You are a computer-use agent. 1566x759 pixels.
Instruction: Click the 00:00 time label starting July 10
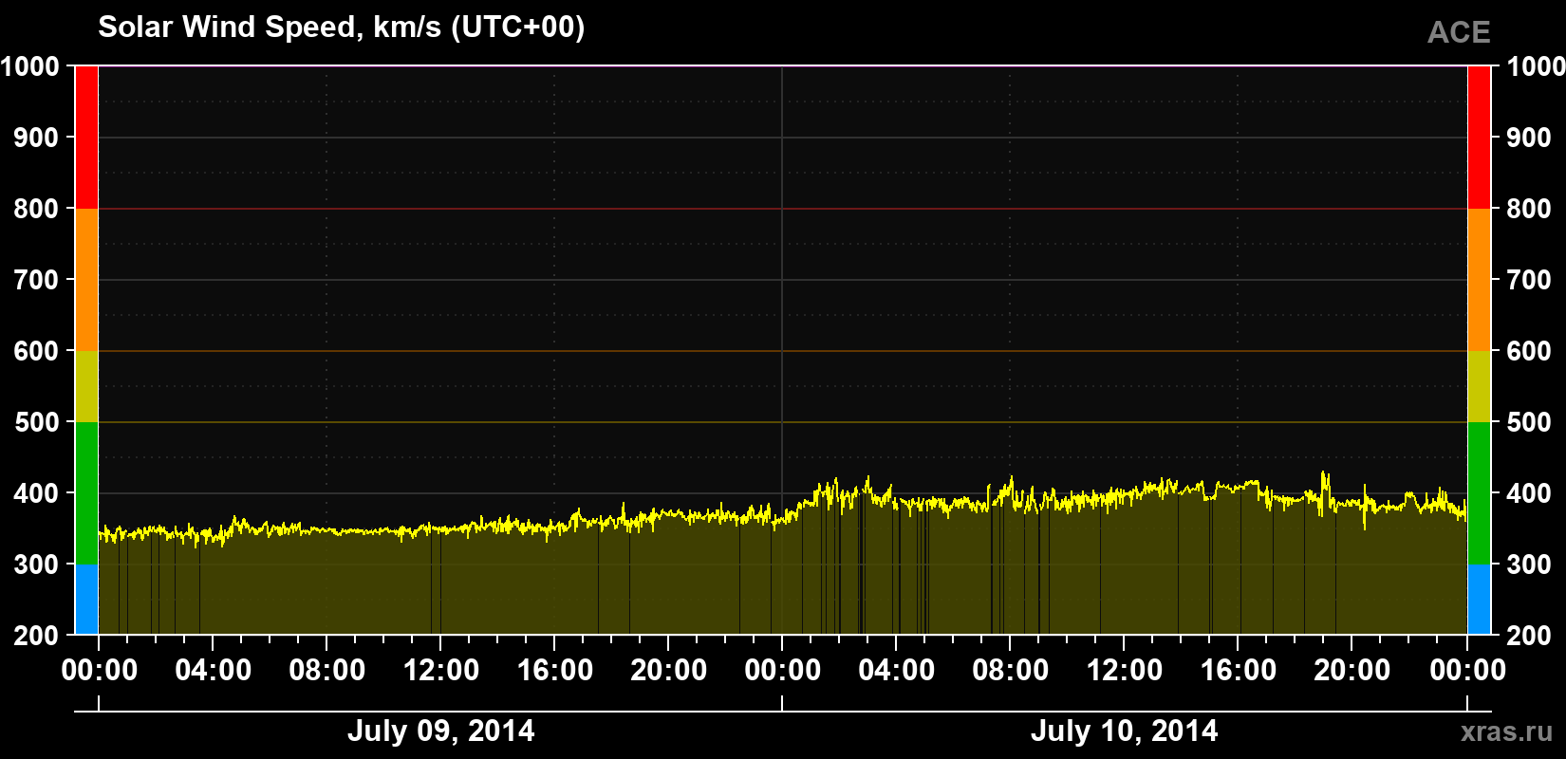click(x=782, y=671)
